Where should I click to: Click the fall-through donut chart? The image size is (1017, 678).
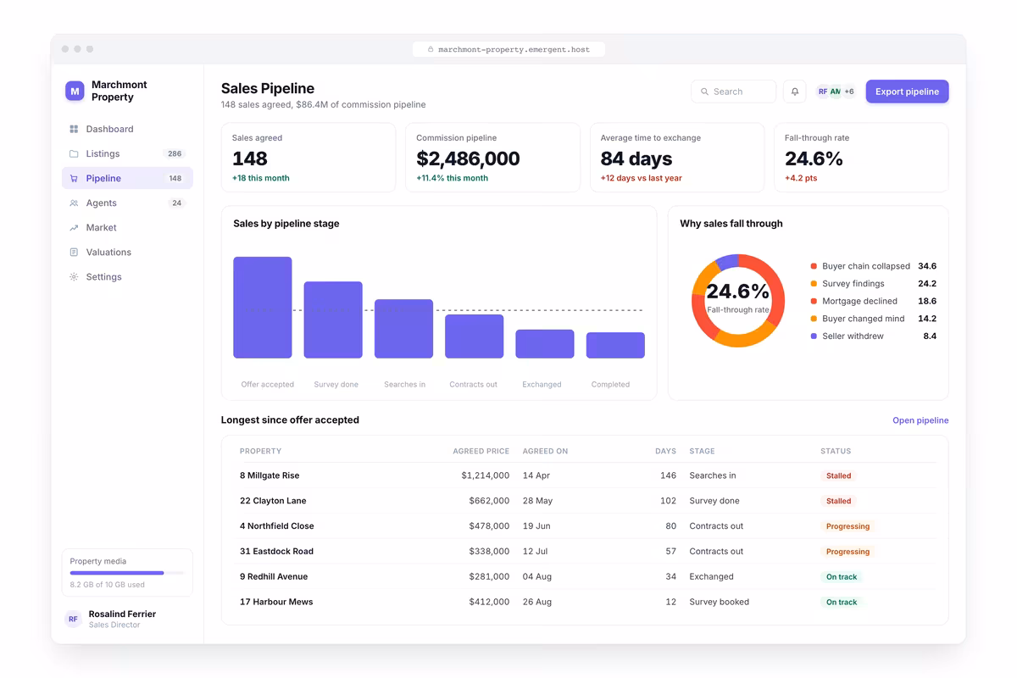coord(738,301)
